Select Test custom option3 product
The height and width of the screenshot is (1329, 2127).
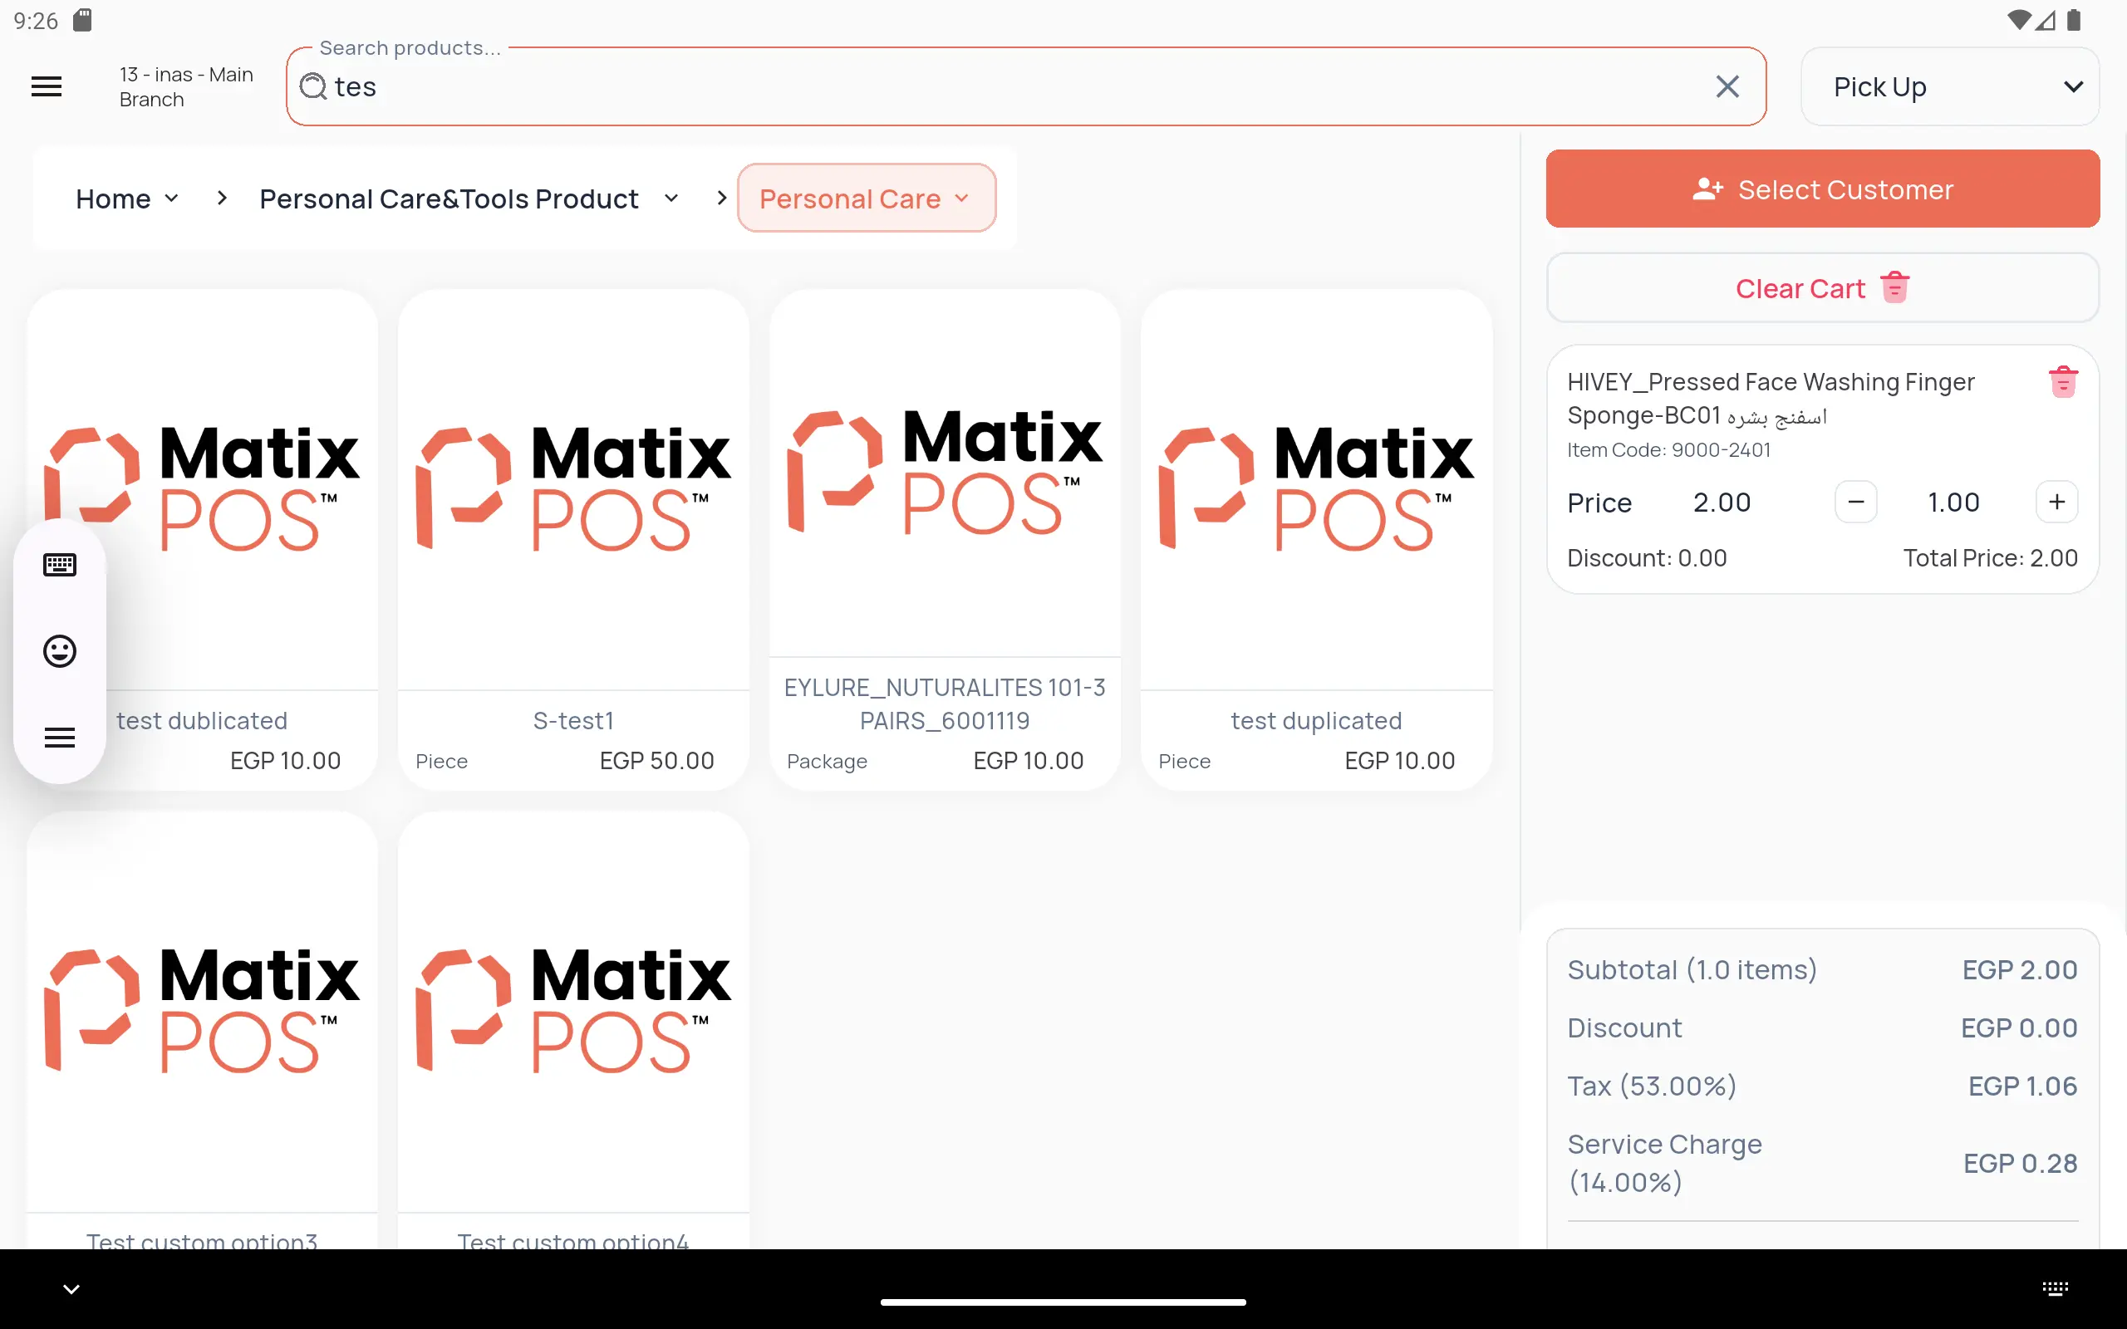point(202,1030)
